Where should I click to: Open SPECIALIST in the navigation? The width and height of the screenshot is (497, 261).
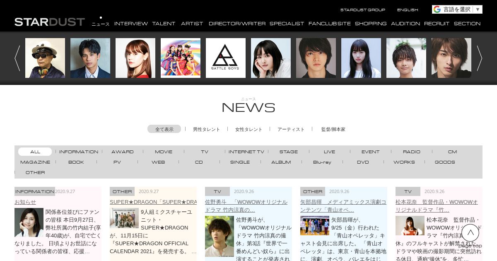tap(287, 24)
